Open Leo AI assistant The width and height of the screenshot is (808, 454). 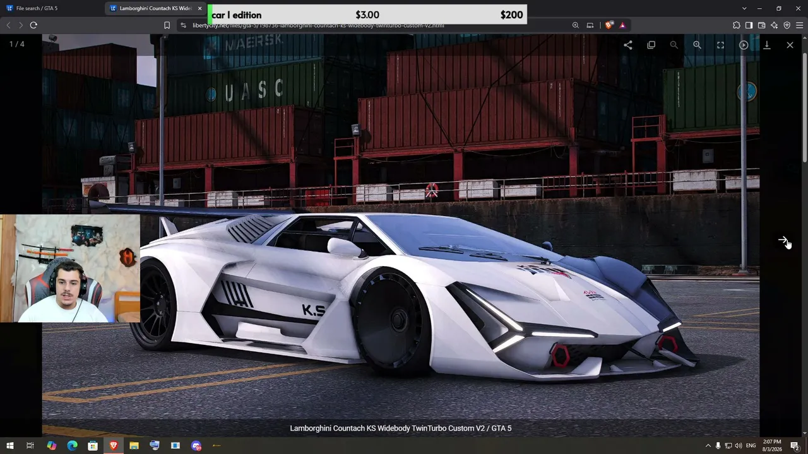click(774, 25)
